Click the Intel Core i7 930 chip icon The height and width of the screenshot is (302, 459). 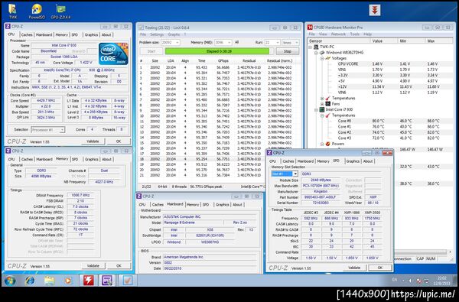[322, 109]
